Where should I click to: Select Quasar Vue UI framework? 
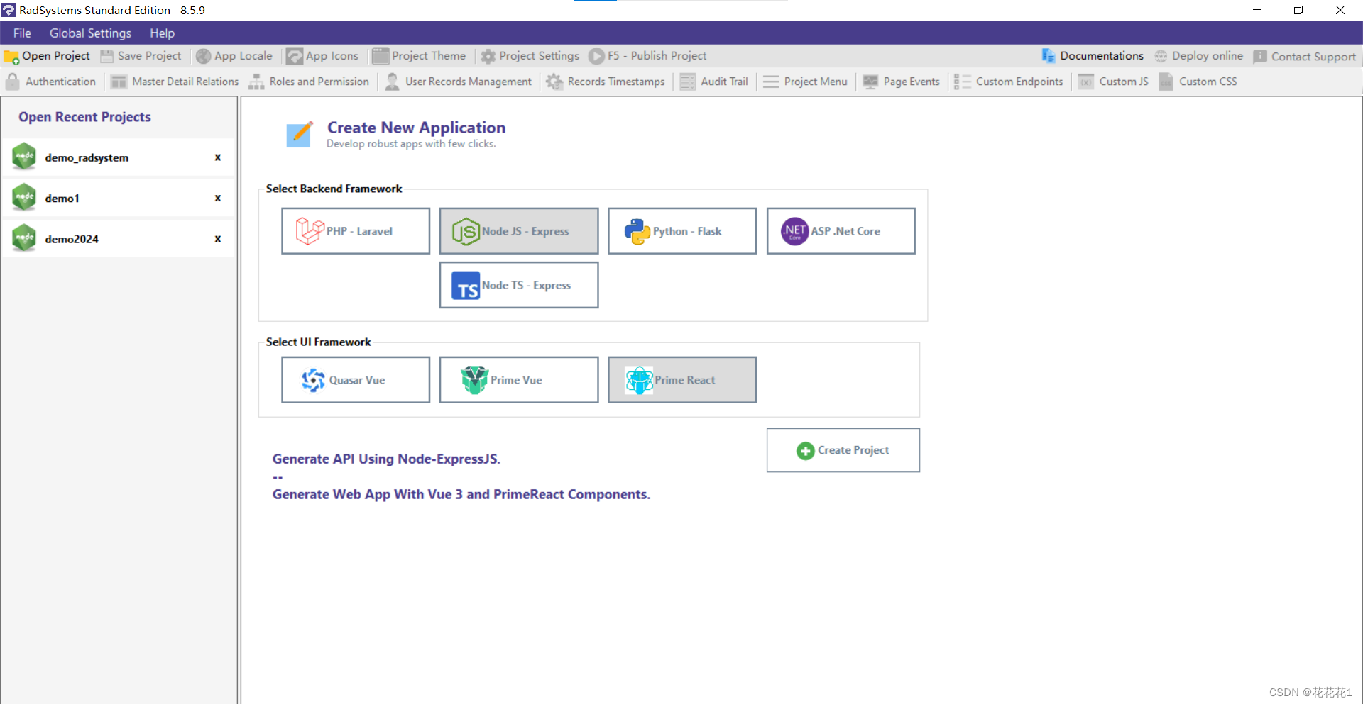tap(356, 380)
